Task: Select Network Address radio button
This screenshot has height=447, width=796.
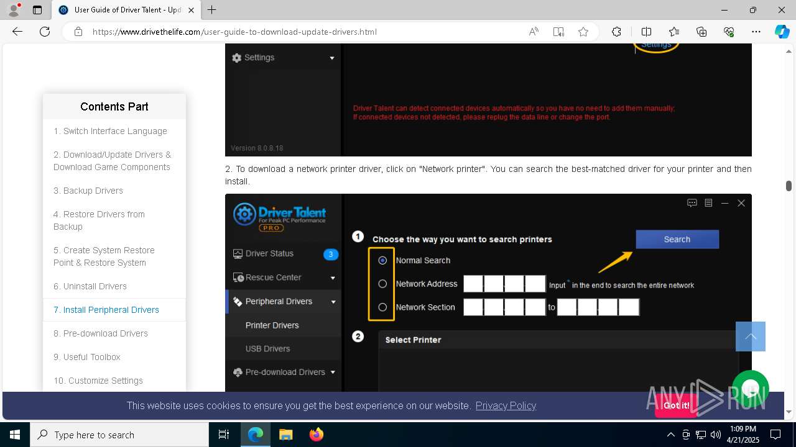Action: (382, 284)
